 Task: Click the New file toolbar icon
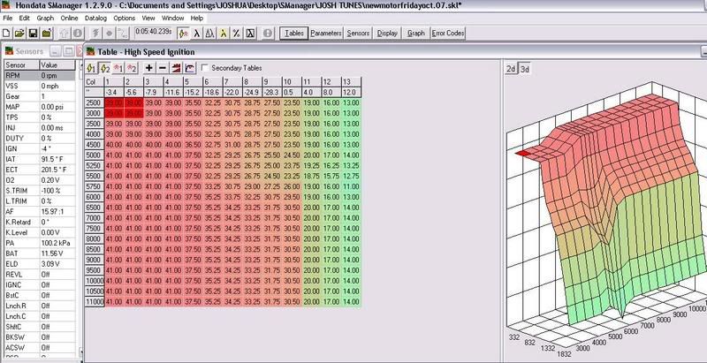pos(7,34)
